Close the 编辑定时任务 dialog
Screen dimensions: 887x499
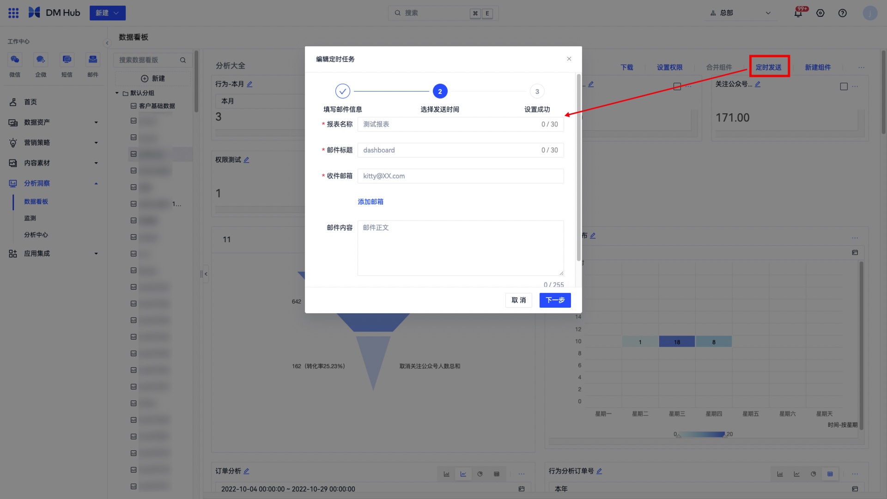coord(569,59)
